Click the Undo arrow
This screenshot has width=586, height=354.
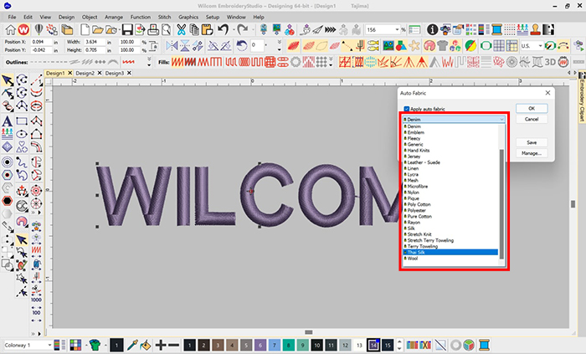click(224, 29)
